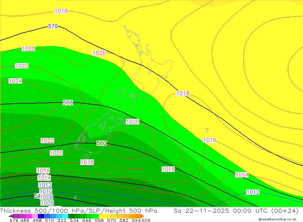This screenshot has width=303, height=222.
Task: Pick the pure yellow legend swatch
Action: [x=102, y=216]
